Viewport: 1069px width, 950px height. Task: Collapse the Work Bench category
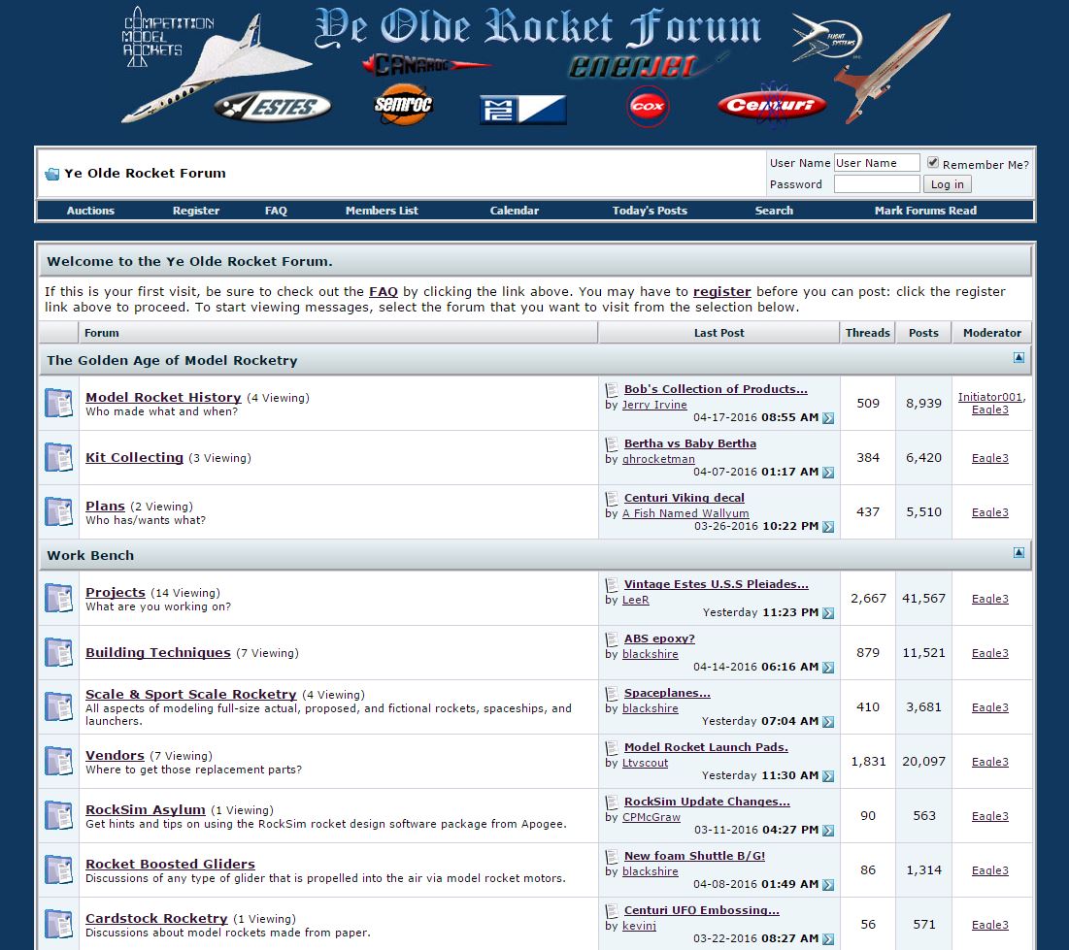[1019, 553]
